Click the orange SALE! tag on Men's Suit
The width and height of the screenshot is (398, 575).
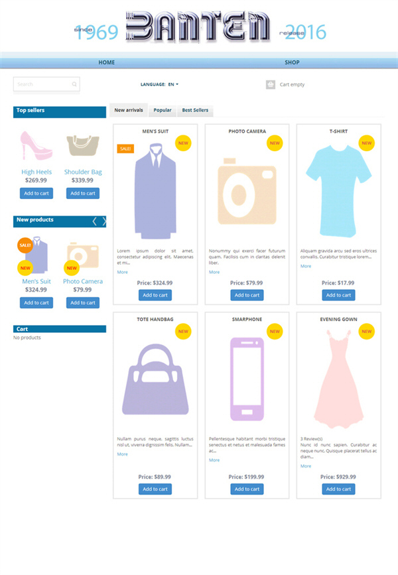pos(125,149)
